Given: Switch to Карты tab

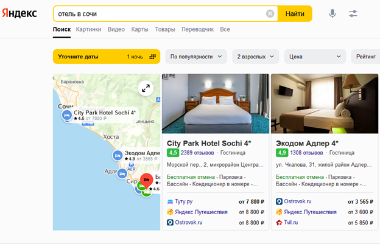Looking at the screenshot, I should (139, 29).
